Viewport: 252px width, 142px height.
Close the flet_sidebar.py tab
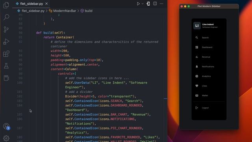click(x=46, y=4)
